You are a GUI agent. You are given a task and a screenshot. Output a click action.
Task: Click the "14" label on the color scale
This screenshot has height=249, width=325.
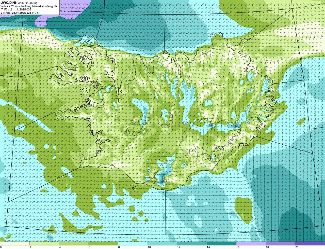coord(208,247)
